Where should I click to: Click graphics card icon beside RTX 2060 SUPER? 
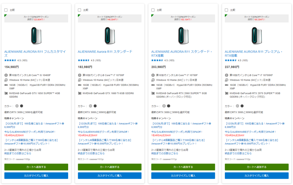click(x=153, y=93)
